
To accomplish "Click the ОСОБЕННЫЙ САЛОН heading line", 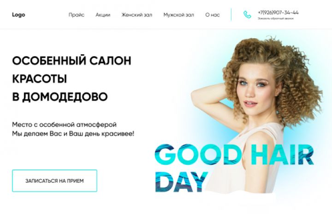I will point(71,61).
